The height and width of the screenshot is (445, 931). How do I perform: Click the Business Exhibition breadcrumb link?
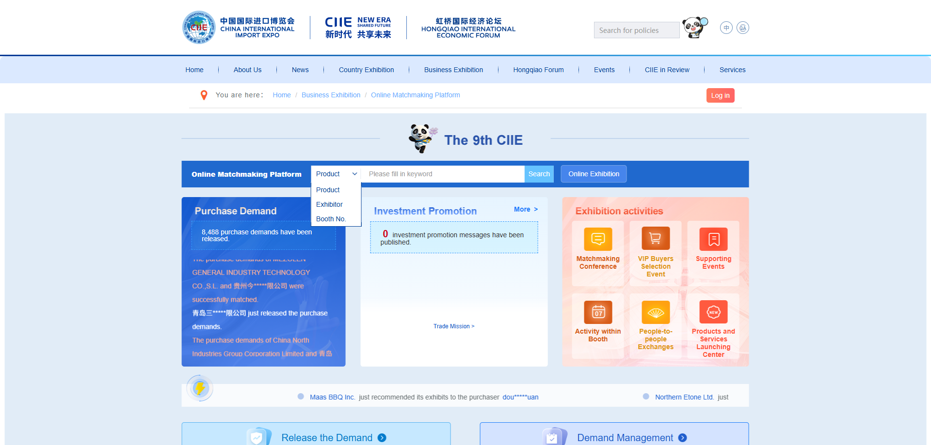tap(331, 95)
